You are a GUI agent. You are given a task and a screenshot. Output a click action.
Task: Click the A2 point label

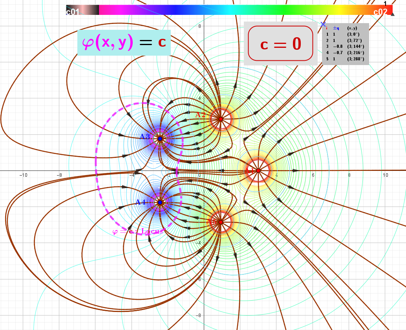[x=200, y=115]
